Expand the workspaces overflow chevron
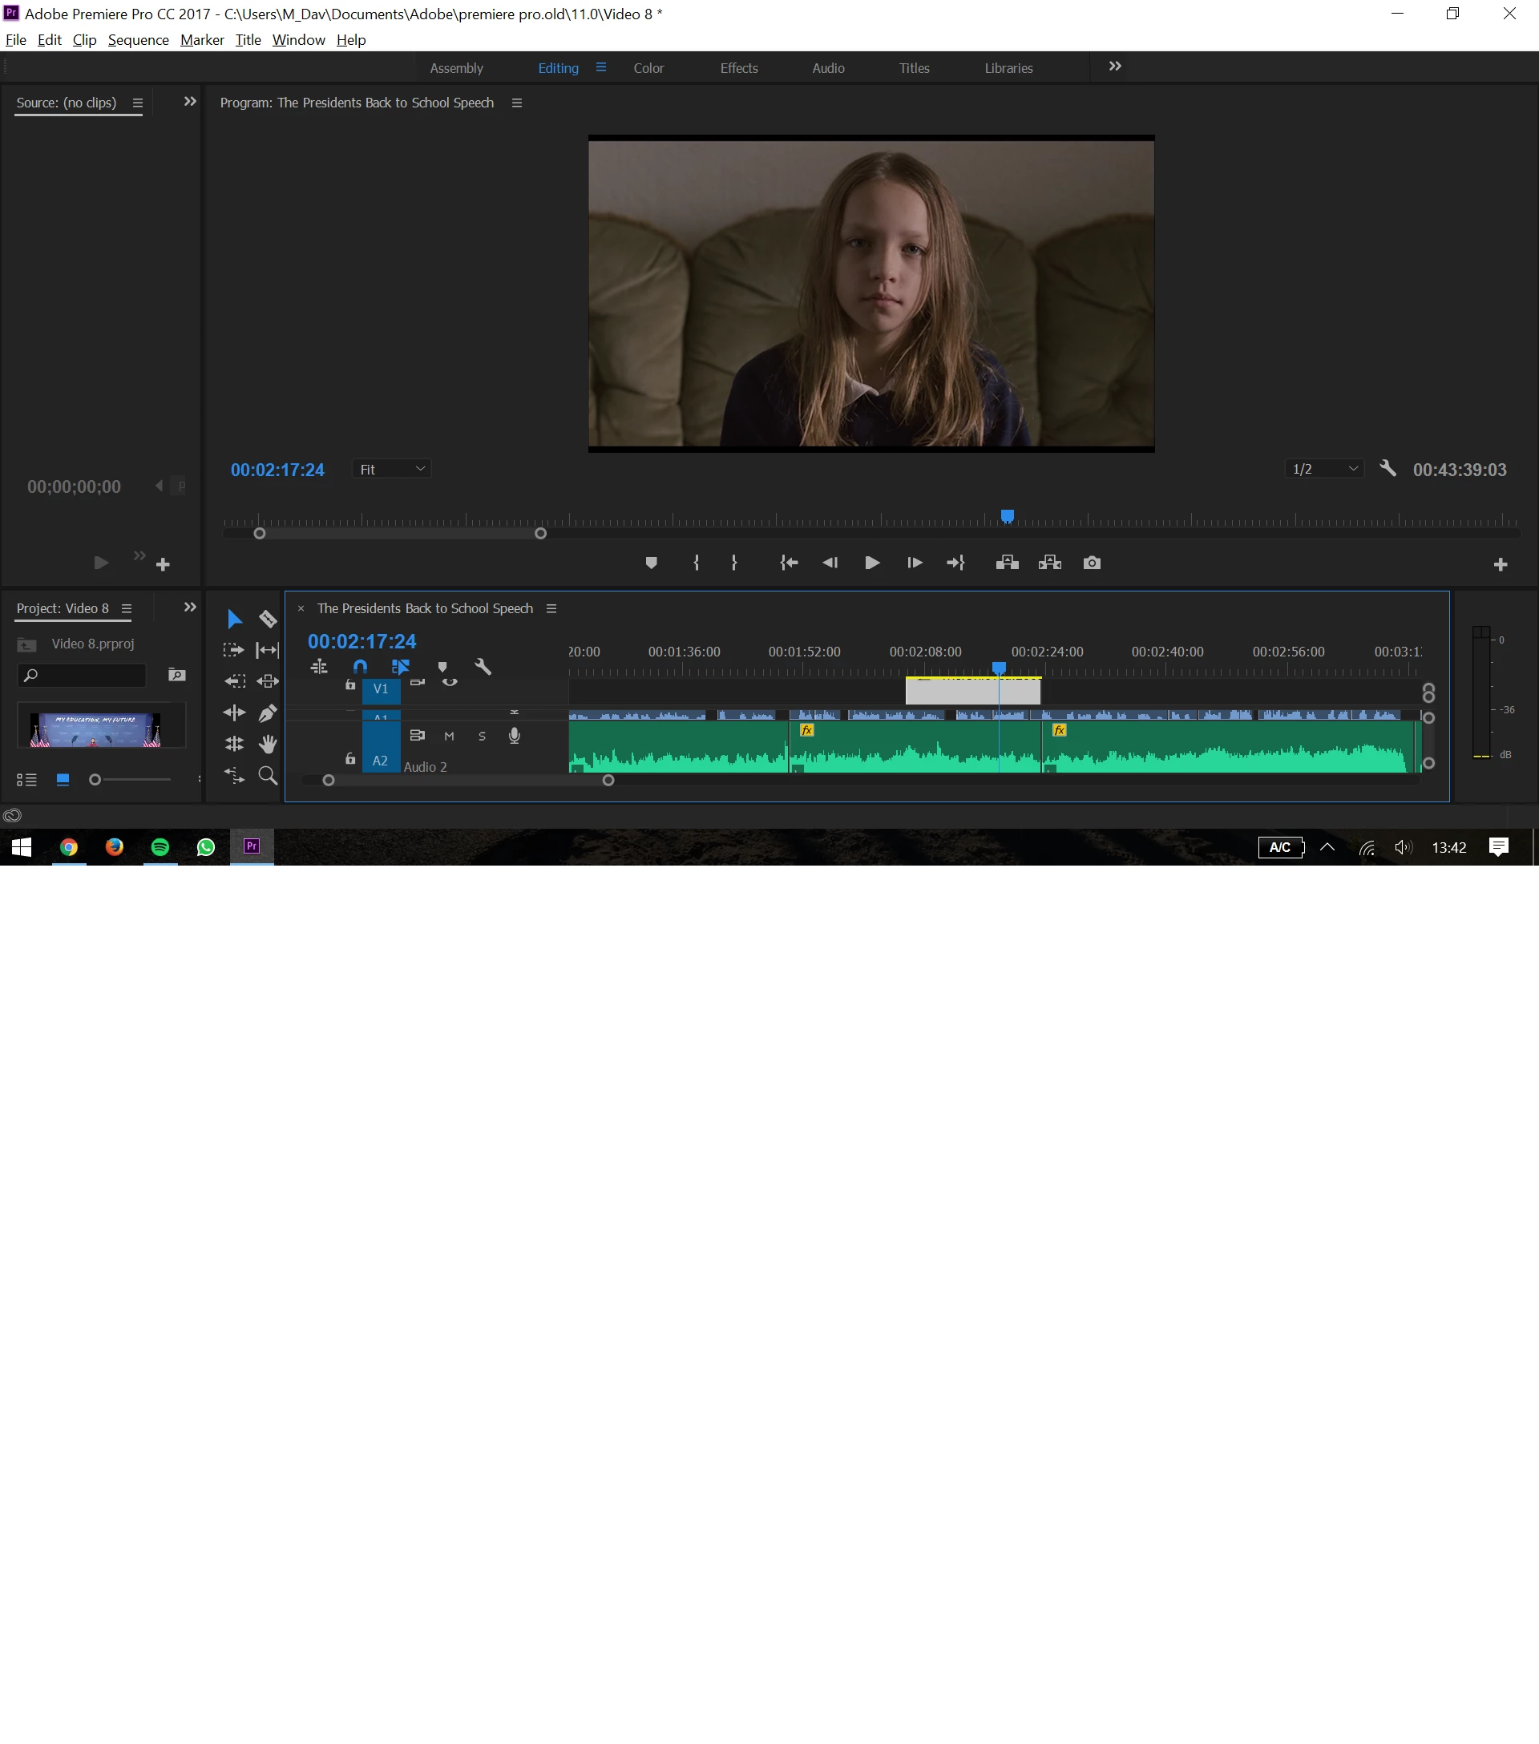Screen dimensions: 1539x1744 pos(1114,67)
